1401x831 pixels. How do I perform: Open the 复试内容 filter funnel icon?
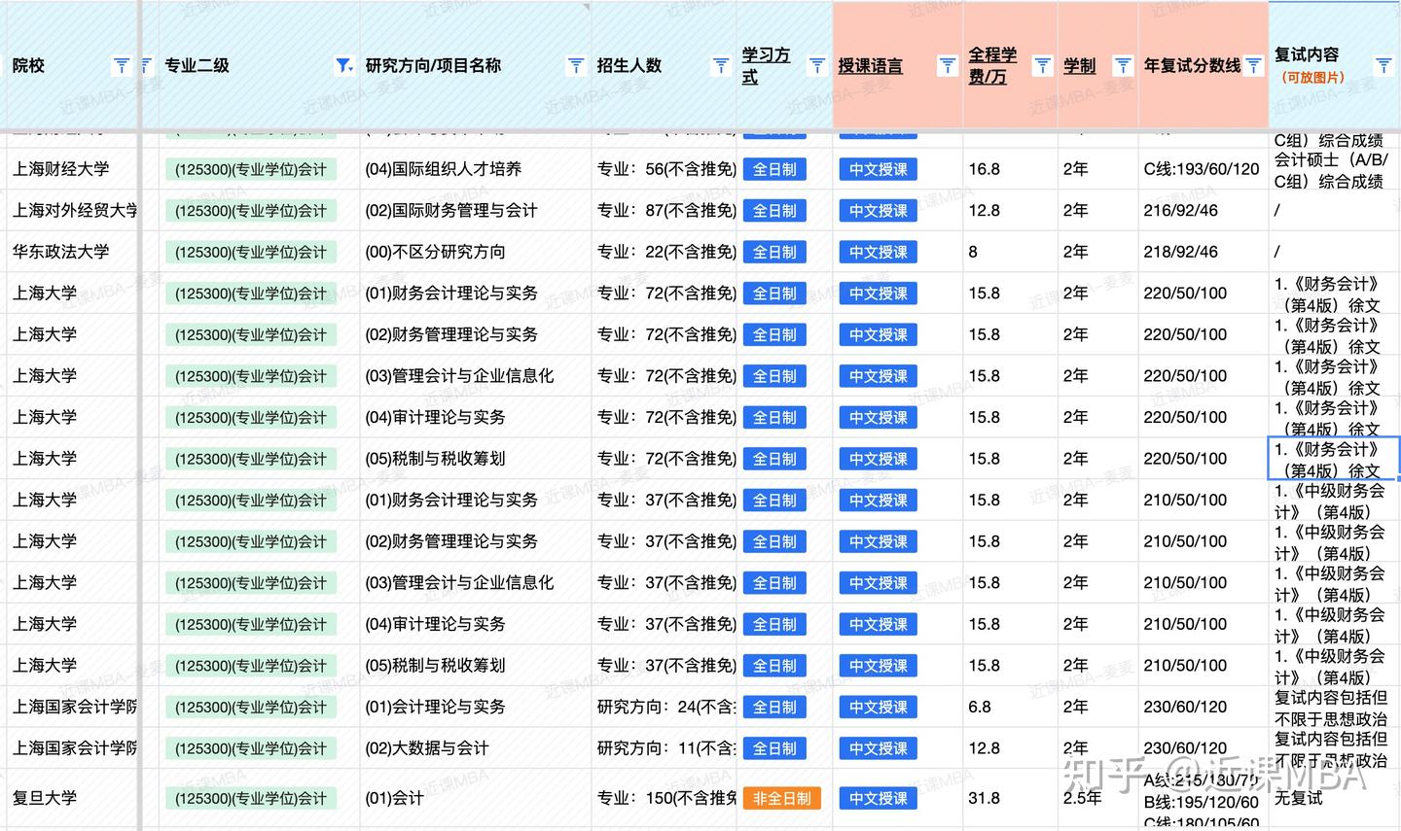pos(1383,65)
